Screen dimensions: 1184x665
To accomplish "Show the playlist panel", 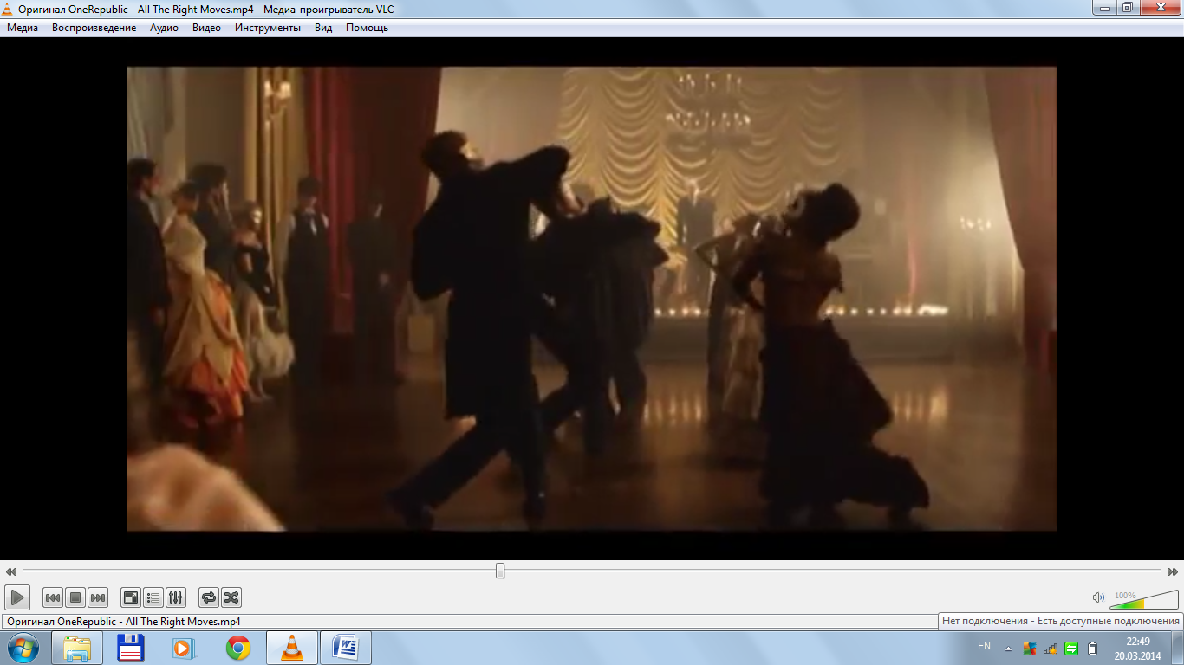I will point(153,597).
